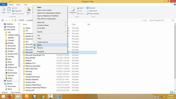The image size is (176, 99).
Task: Select Saved Games in navigation pane
Action: 12,73
